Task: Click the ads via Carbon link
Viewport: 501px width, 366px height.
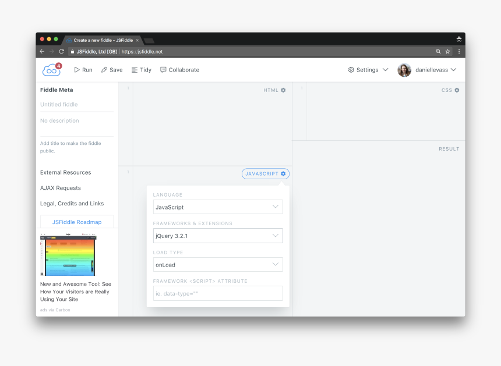Action: click(55, 310)
